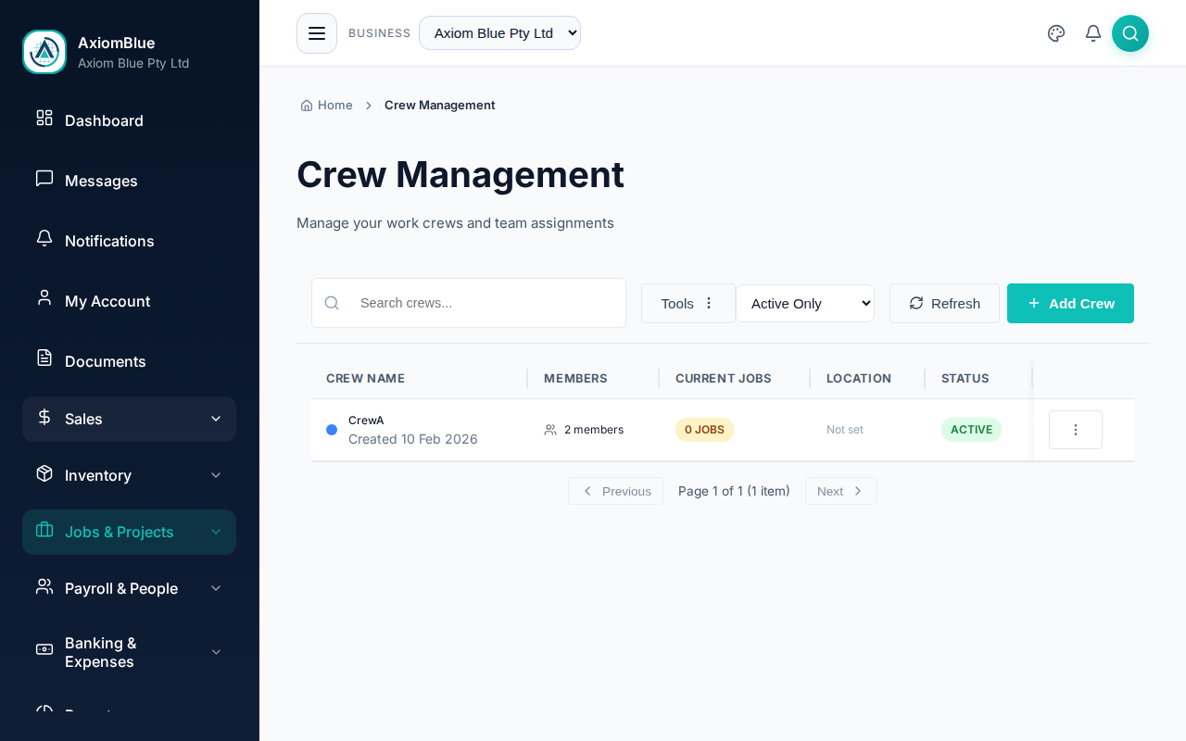Click the Jobs & Projects briefcase icon
This screenshot has height=741, width=1186.
point(44,530)
